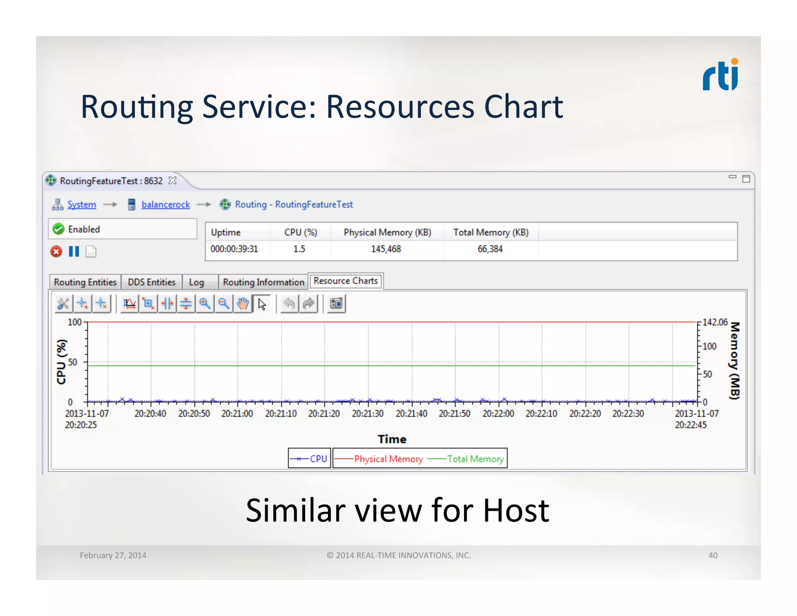Click the undo arrow in chart toolbar
Viewport: 797px width, 616px height.
[x=290, y=304]
